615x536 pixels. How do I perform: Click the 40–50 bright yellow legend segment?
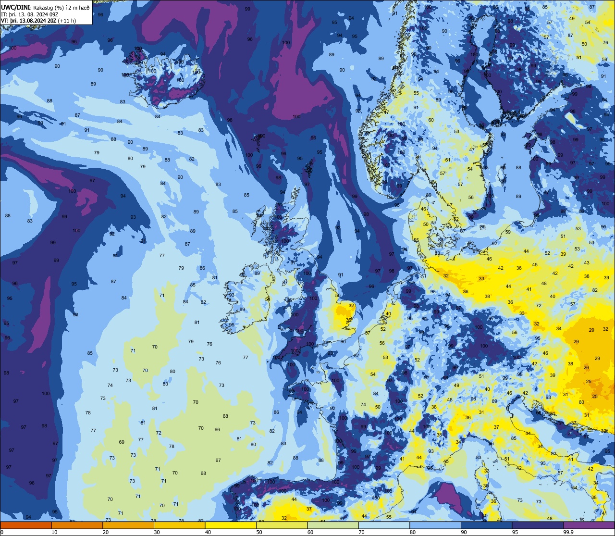231,525
